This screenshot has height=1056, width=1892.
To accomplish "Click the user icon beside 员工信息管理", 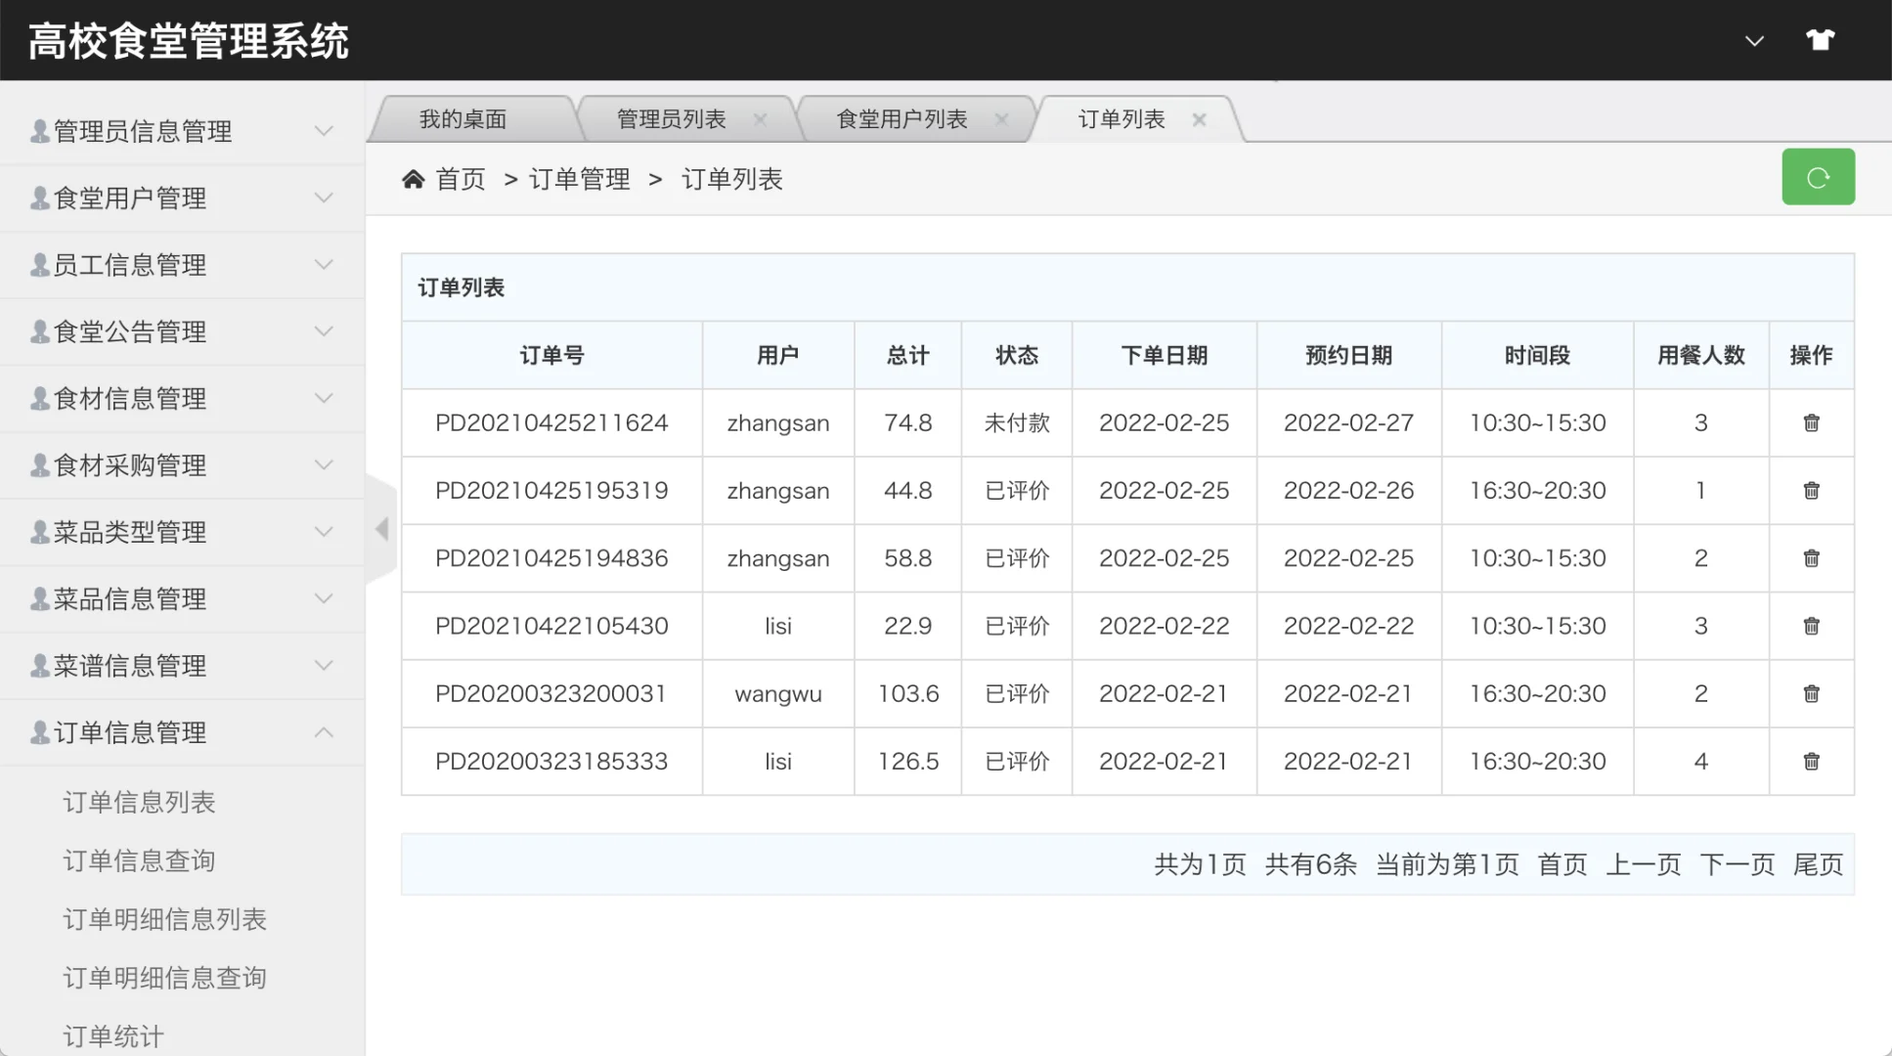I will pyautogui.click(x=39, y=264).
